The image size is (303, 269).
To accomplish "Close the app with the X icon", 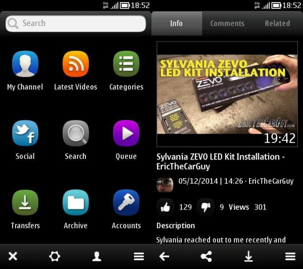I will (13, 256).
